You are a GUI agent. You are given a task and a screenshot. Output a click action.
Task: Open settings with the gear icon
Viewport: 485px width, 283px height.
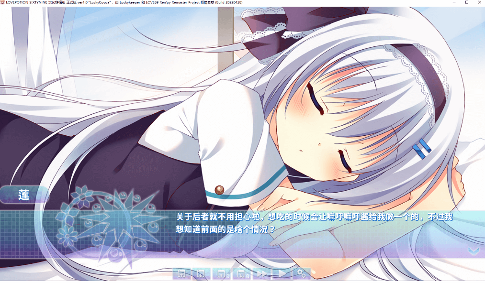[302, 273]
